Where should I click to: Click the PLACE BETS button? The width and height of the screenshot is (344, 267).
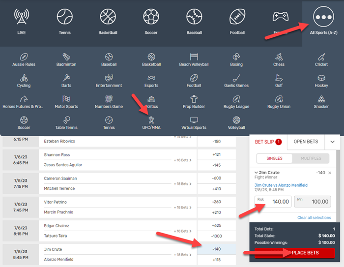coord(294,253)
